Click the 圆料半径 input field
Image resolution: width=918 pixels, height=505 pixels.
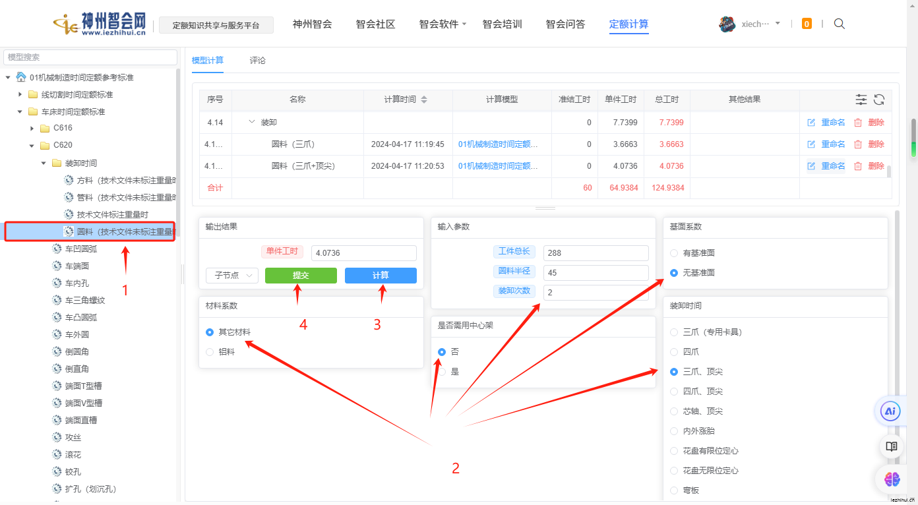pyautogui.click(x=596, y=273)
